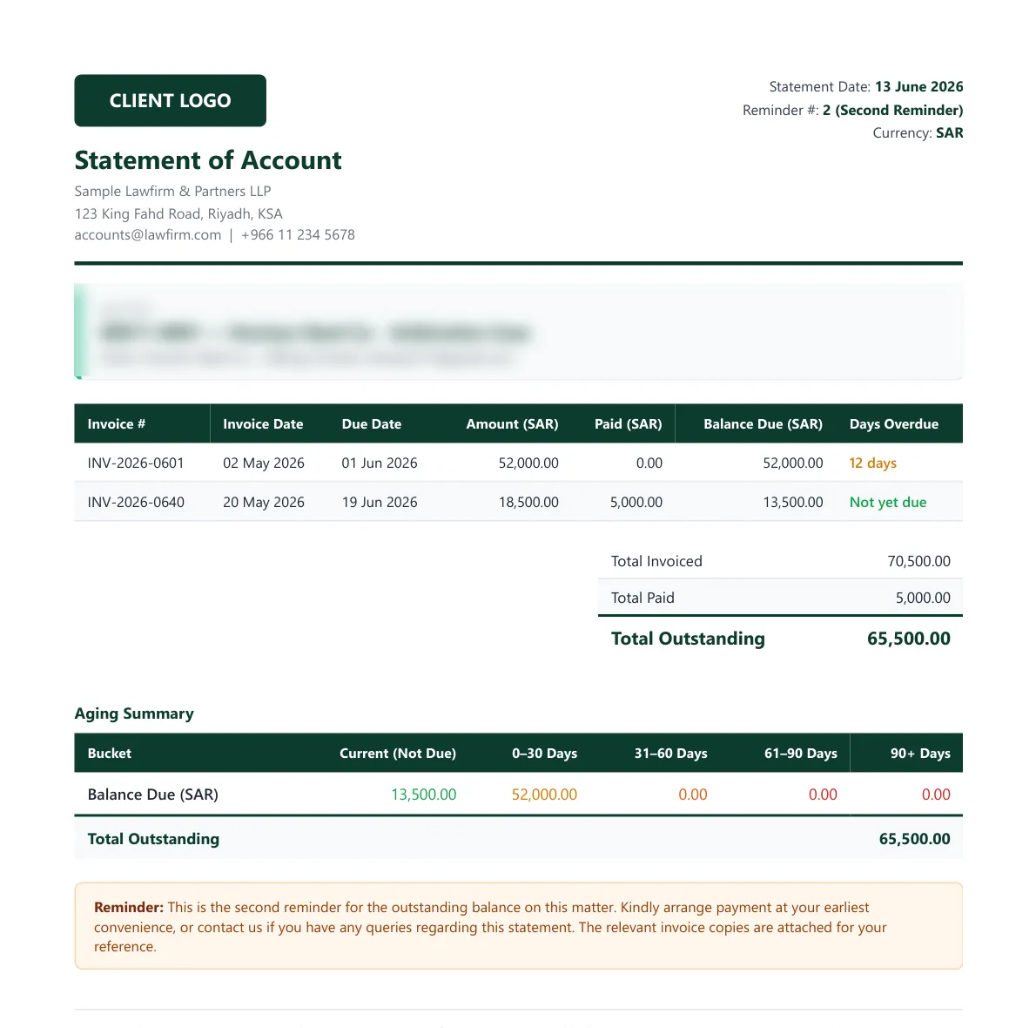Click the Aging Summary heading
This screenshot has width=1036, height=1028.
[134, 714]
